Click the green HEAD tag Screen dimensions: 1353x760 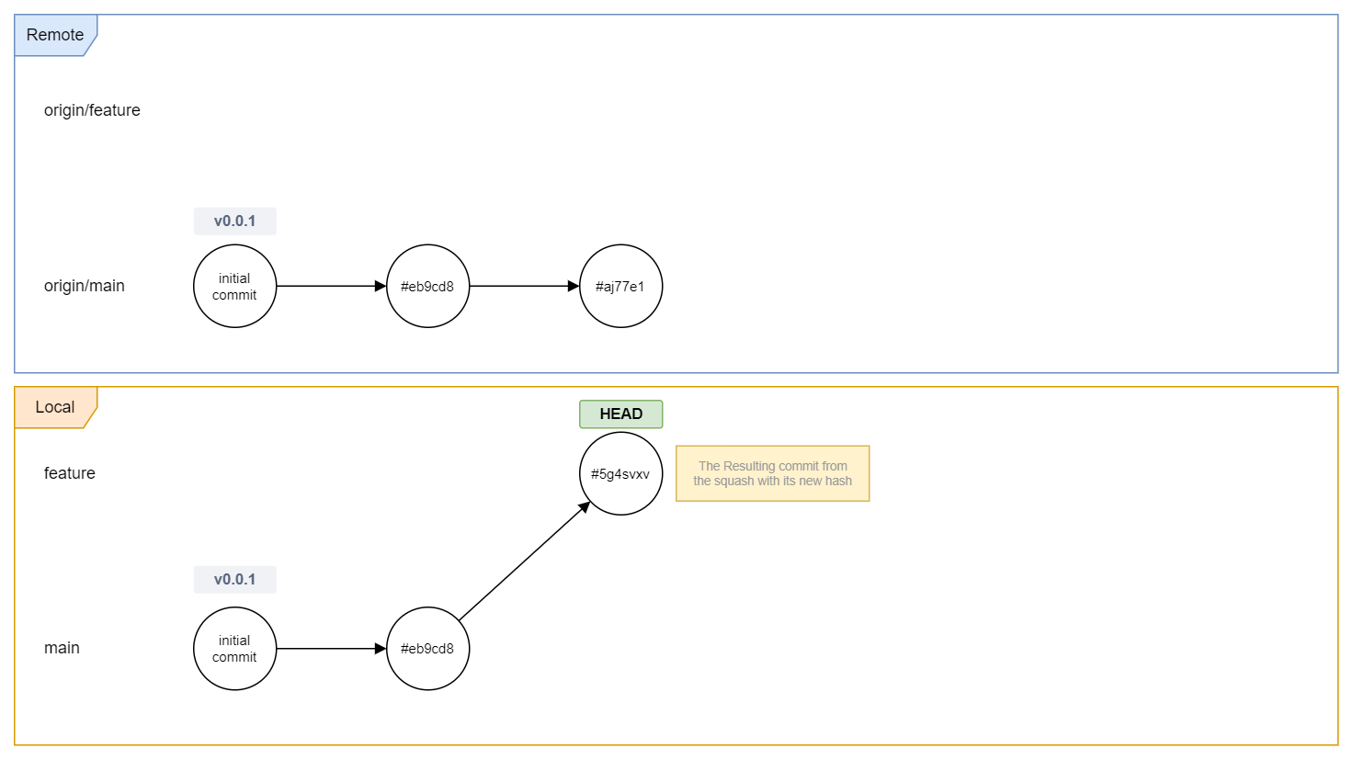pyautogui.click(x=620, y=414)
